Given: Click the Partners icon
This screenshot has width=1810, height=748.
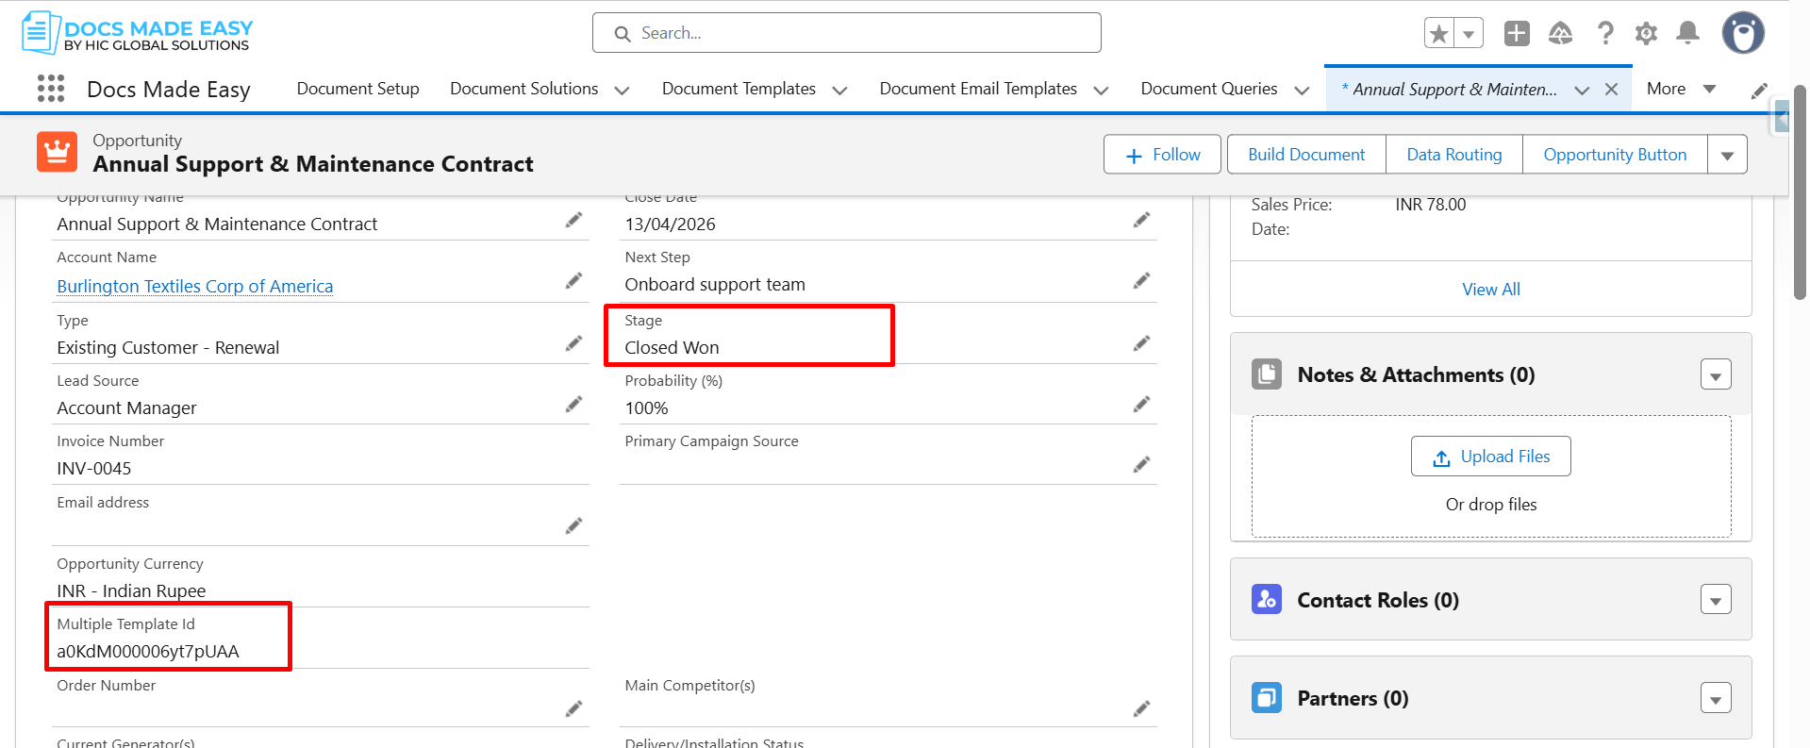Looking at the screenshot, I should click(1267, 698).
